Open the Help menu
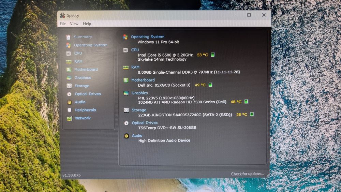 coord(87,24)
